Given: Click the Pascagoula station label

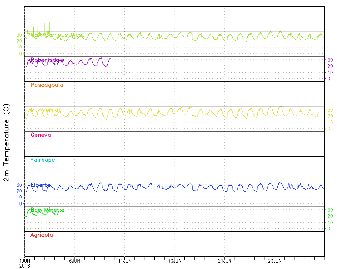Looking at the screenshot, I should coord(47,85).
